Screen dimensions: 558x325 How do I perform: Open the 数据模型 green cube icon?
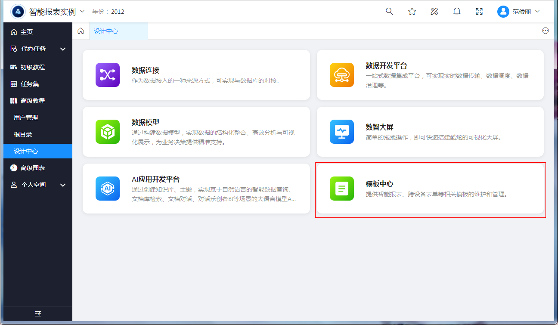[108, 132]
